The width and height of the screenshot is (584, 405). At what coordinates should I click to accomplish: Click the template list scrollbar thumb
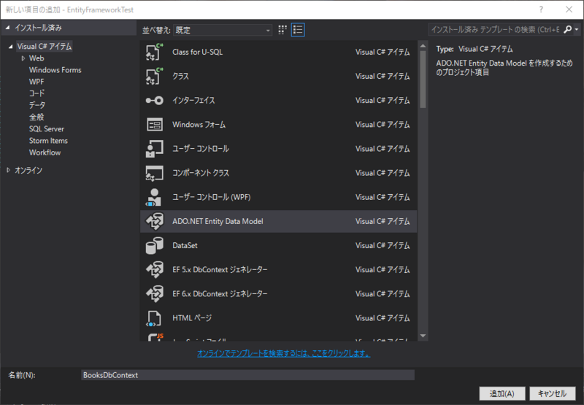[423, 79]
